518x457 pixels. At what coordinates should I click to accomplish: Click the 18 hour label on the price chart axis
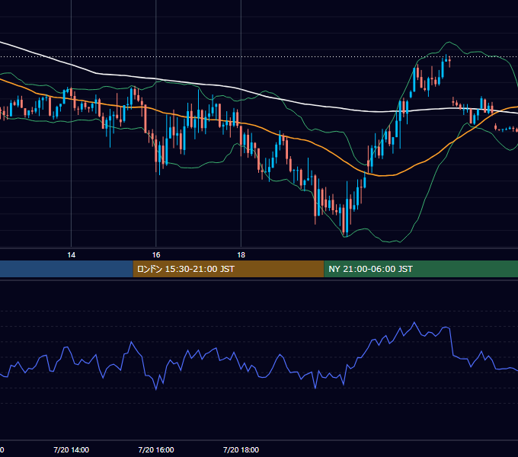point(241,255)
